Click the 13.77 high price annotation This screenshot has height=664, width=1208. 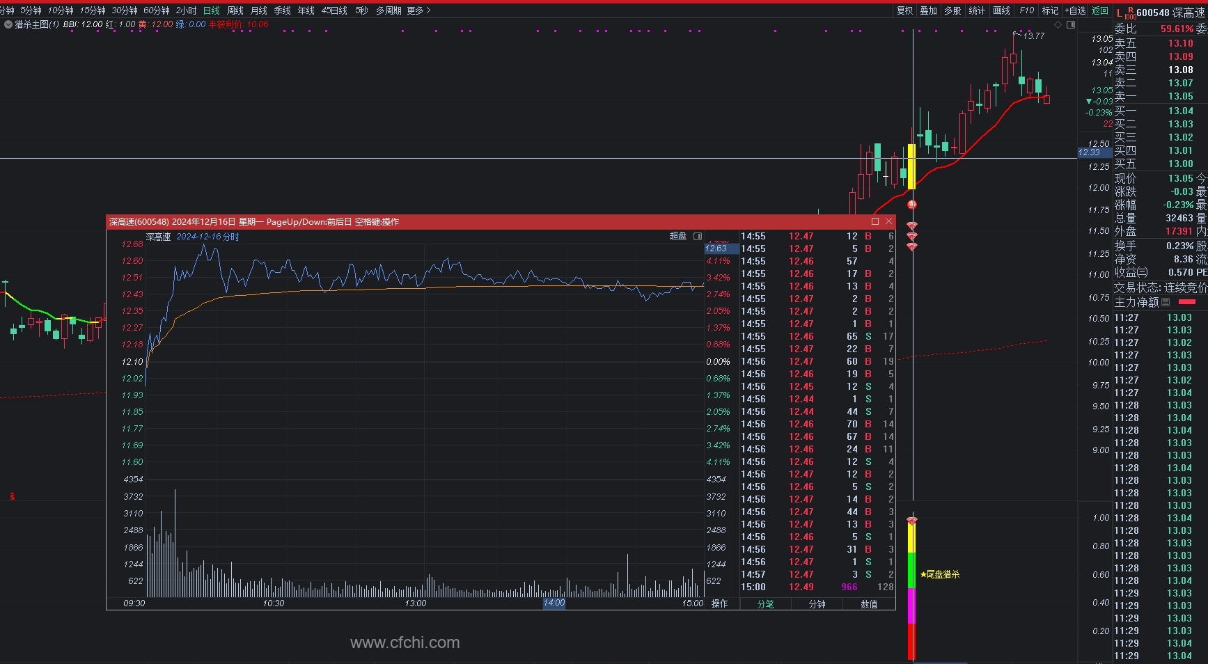(1034, 36)
